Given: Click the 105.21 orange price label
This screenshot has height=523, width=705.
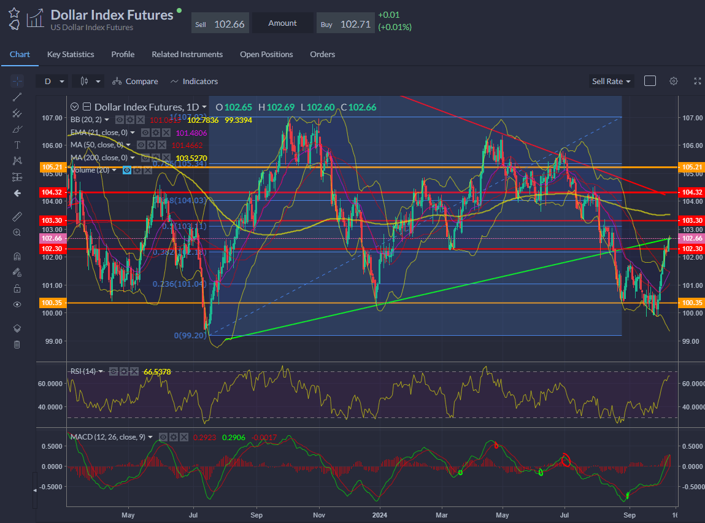Looking at the screenshot, I should pos(692,168).
